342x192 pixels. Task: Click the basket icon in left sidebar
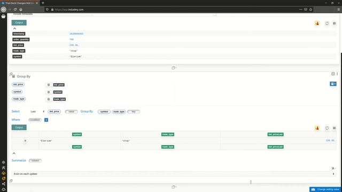pyautogui.click(x=3, y=17)
